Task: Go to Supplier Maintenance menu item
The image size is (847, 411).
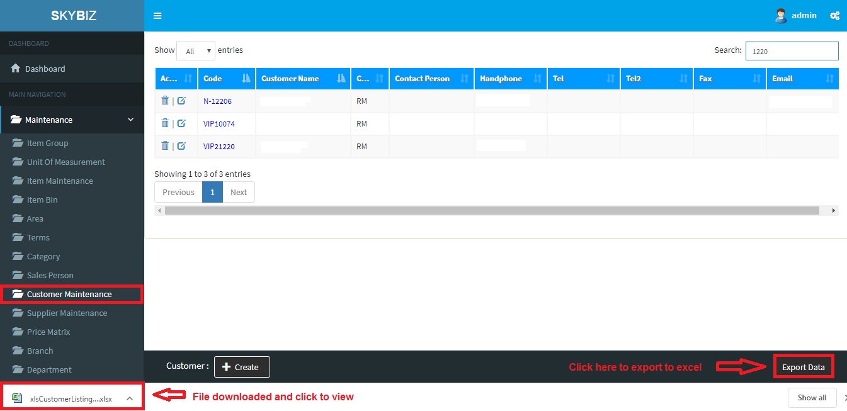Action: [67, 313]
